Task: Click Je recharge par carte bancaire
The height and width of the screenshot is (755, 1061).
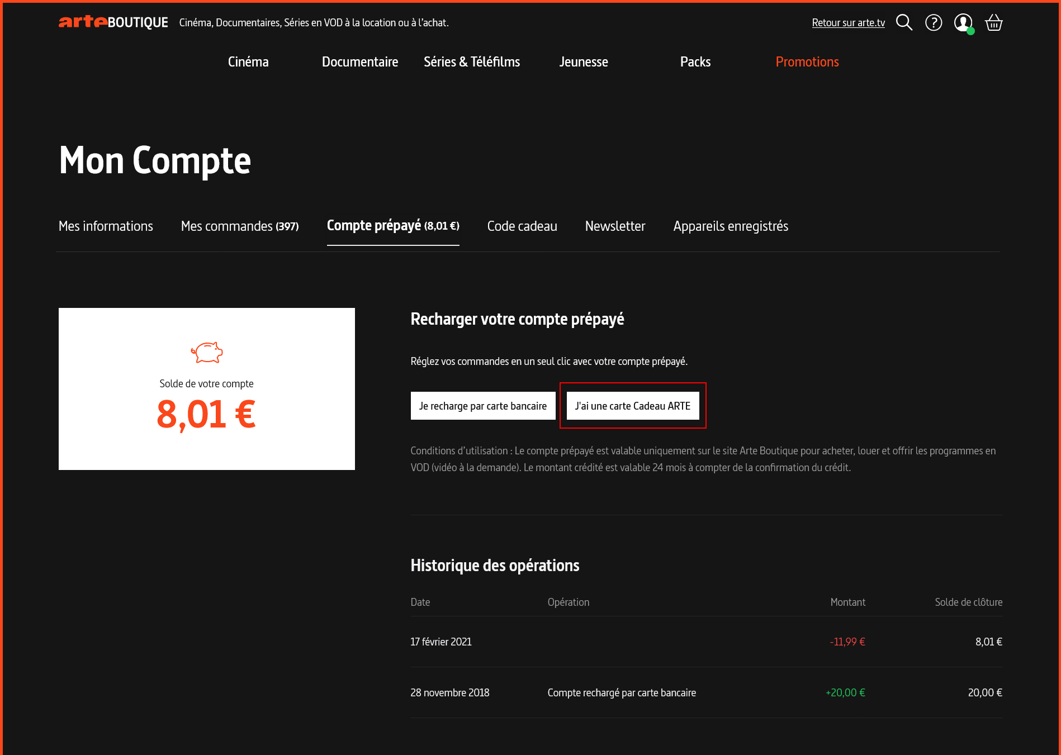Action: pos(483,406)
